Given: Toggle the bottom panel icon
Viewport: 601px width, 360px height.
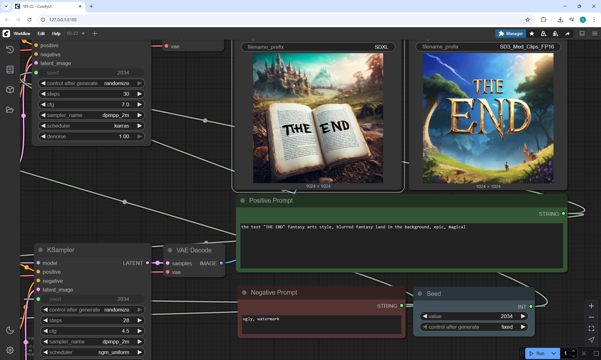Looking at the screenshot, I should (582, 33).
